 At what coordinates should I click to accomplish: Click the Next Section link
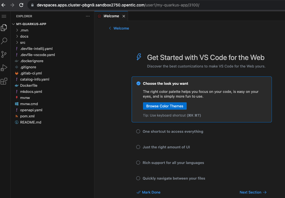[253, 192]
